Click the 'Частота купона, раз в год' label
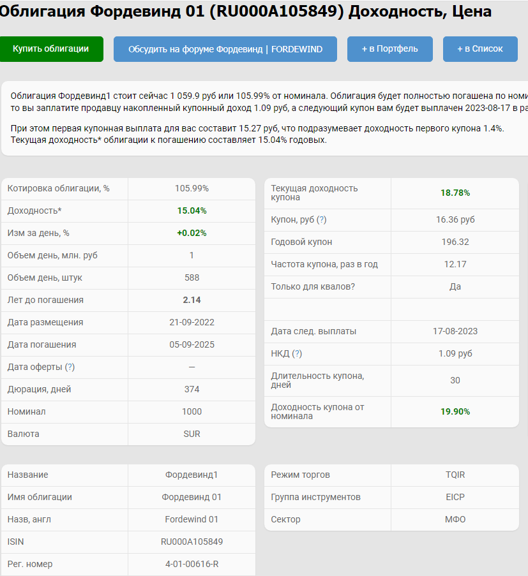Viewport: 528px width, 576px height. tap(324, 265)
